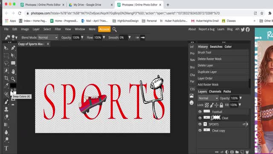Image resolution: width=273 pixels, height=154 pixels.
Task: Hide the Cleat copy layer
Action: pos(200,130)
